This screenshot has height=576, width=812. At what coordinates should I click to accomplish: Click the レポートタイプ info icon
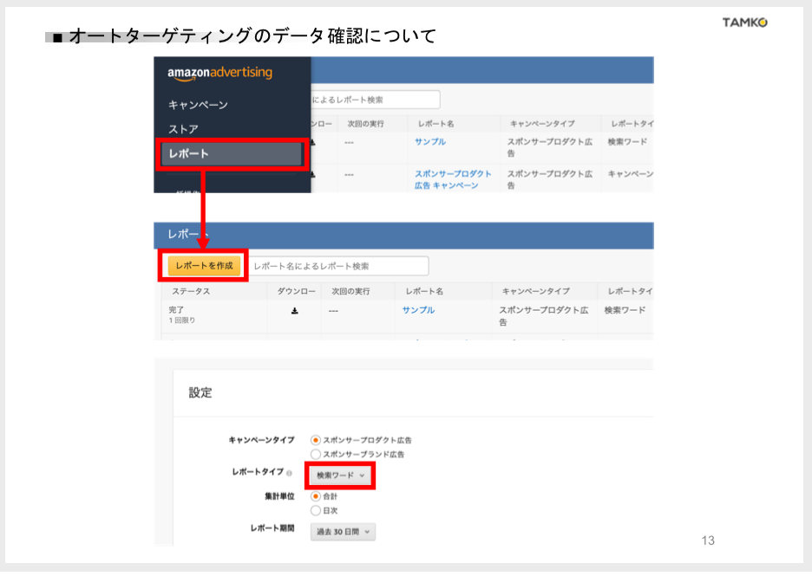289,473
